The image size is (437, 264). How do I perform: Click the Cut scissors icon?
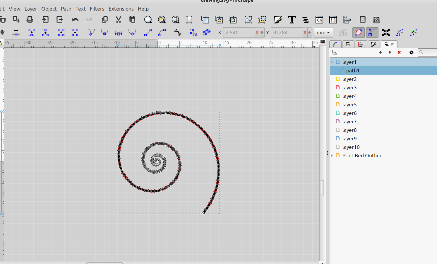tap(118, 20)
